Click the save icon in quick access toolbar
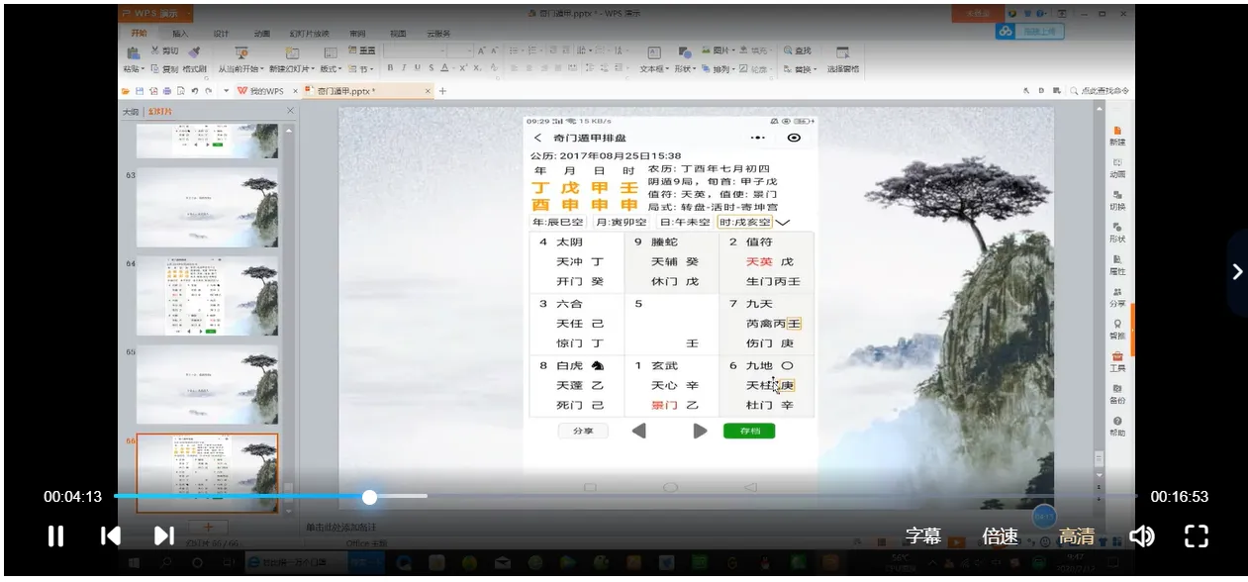 click(141, 91)
